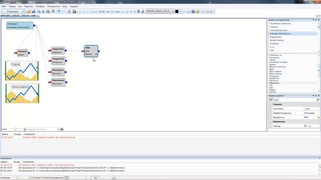Click the block name search field
321x180 pixels.
click(42, 129)
